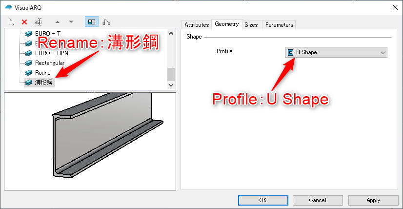Move style down with the down arrow
The height and width of the screenshot is (209, 403).
pos(71,22)
